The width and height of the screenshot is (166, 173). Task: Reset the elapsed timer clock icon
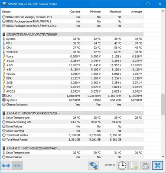(x=122, y=165)
